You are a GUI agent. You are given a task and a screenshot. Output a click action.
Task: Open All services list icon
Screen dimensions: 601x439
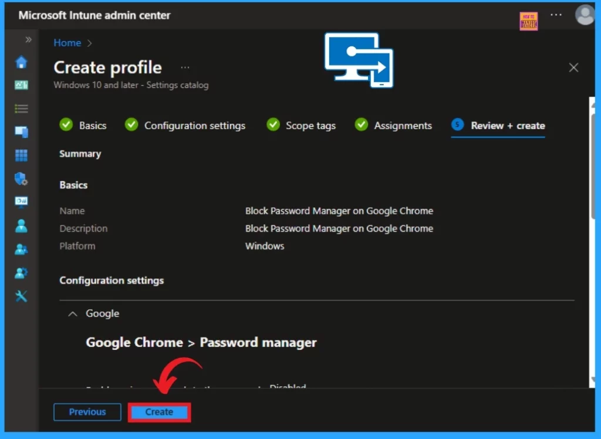[x=21, y=109]
